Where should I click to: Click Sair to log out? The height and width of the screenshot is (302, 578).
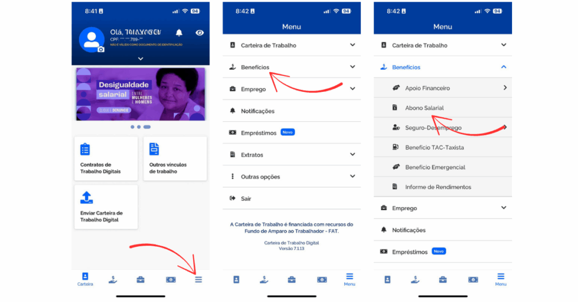click(x=246, y=198)
